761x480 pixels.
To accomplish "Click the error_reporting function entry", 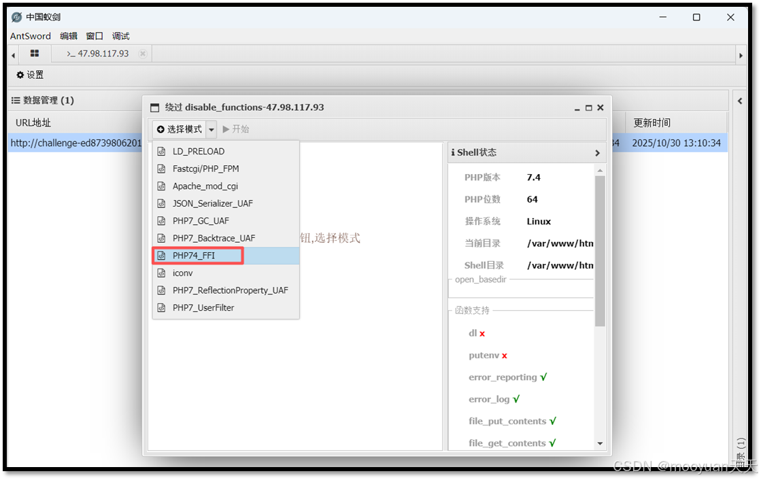I will point(507,377).
